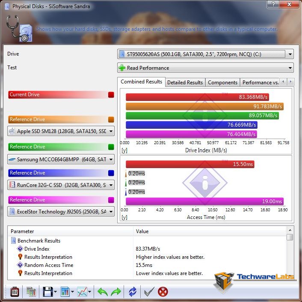The height and width of the screenshot is (302, 302).
Task: Click 'Lower index values are better.' text
Action: coord(169,273)
